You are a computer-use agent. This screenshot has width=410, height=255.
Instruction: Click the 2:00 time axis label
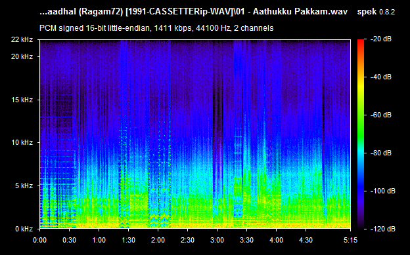[158, 240]
